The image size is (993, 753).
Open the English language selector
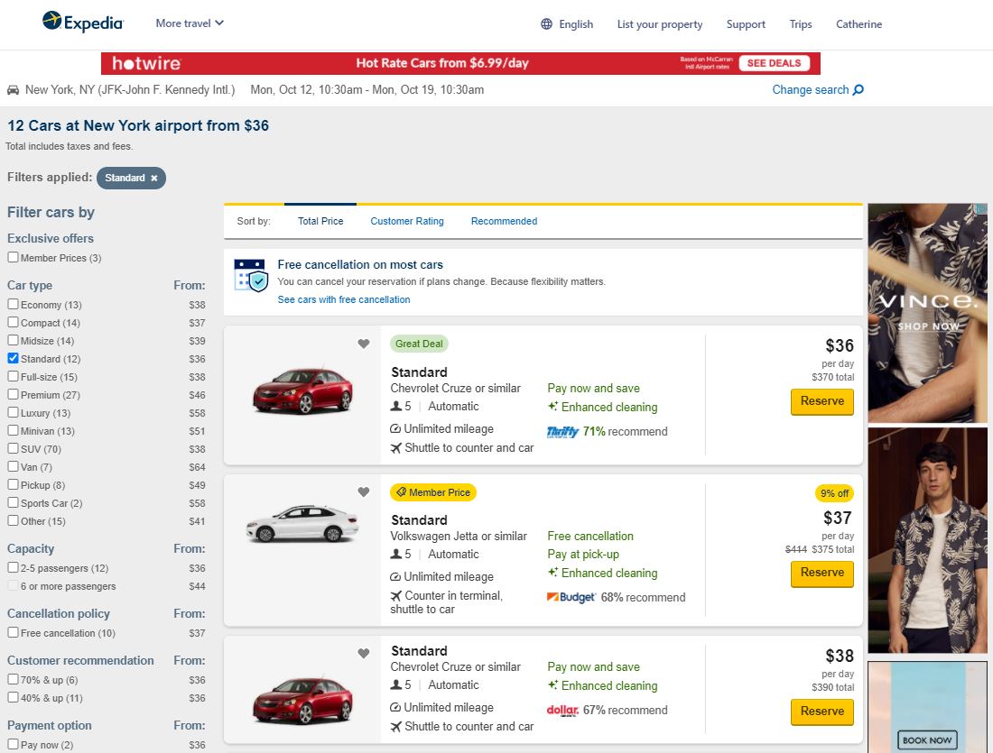(x=567, y=24)
